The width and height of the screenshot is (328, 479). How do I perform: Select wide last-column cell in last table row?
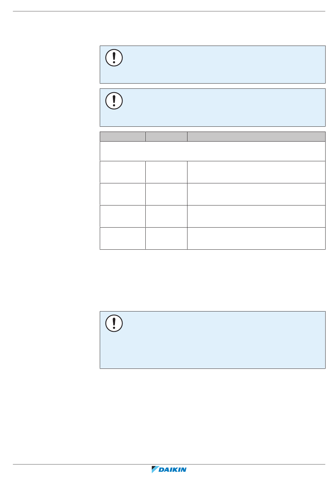256,238
